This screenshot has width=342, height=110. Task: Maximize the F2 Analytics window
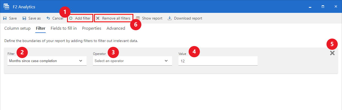pyautogui.click(x=323, y=6)
